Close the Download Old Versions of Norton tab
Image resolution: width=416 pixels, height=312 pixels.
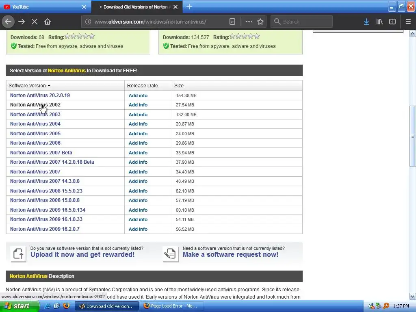175,7
